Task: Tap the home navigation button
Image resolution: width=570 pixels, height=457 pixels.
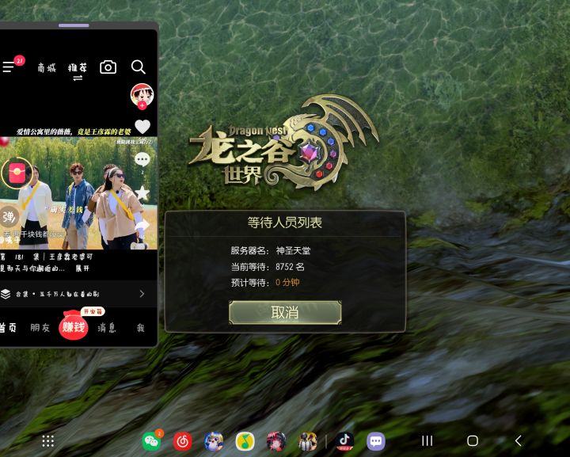Action: 473,441
